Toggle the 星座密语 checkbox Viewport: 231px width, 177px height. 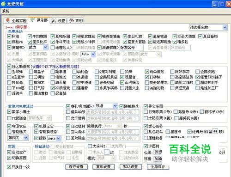pyautogui.click(x=150, y=37)
